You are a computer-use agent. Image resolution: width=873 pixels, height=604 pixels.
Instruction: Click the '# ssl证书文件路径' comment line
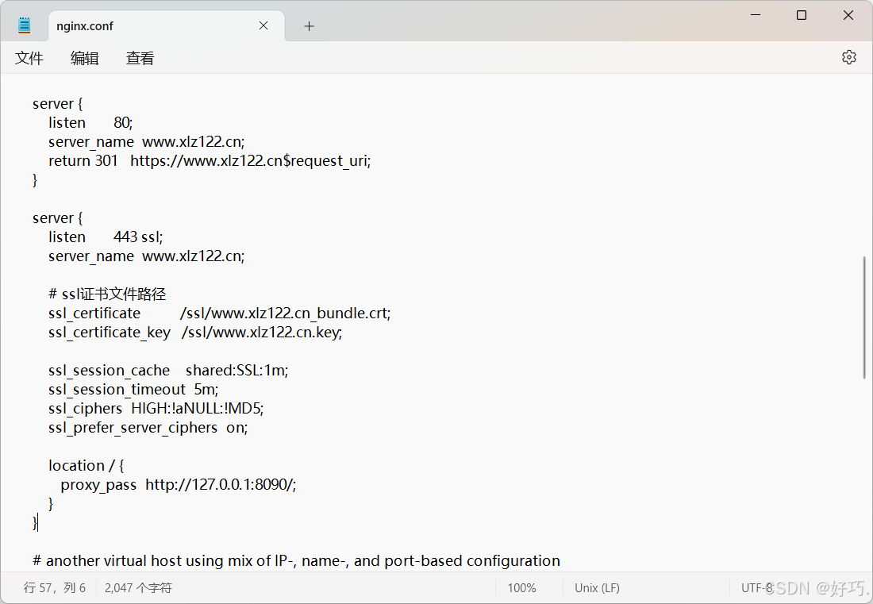tap(107, 294)
